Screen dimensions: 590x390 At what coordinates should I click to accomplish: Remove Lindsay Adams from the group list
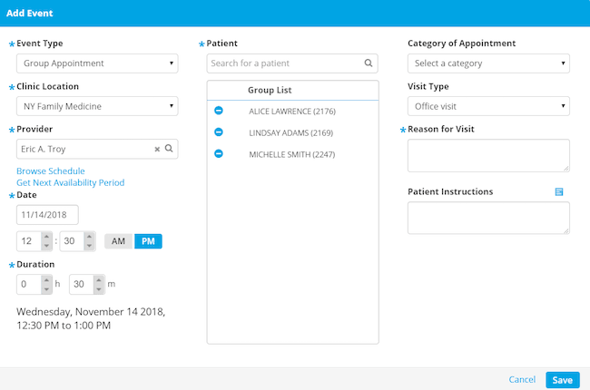pos(219,132)
